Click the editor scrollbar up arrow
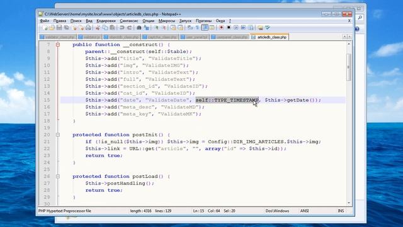 tap(349, 44)
